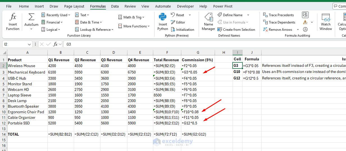Click Trace Dependents

coord(279,22)
